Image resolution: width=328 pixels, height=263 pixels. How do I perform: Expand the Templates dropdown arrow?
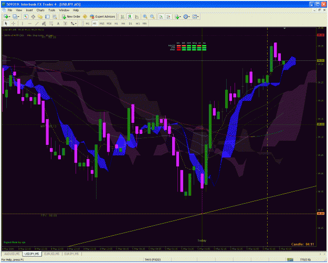pos(198,17)
